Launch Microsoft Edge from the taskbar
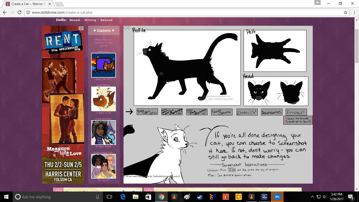 pos(123,197)
